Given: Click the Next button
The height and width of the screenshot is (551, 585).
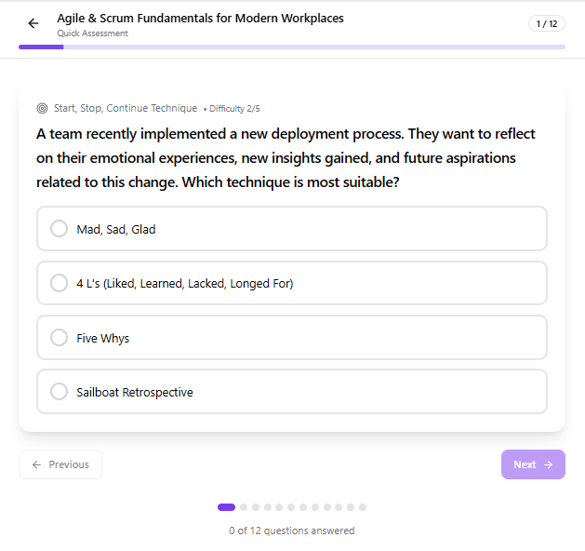Looking at the screenshot, I should click(x=533, y=464).
